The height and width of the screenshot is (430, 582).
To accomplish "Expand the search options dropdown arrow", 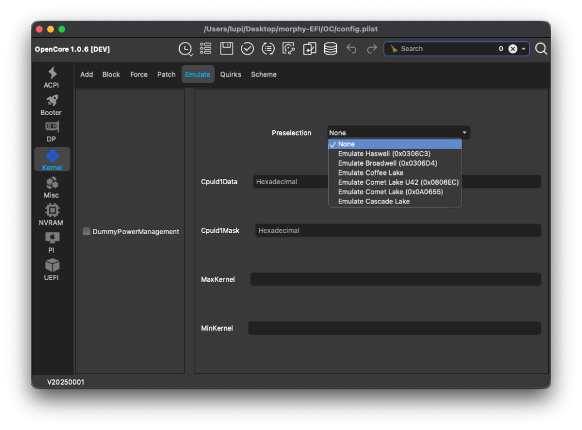I will [523, 49].
